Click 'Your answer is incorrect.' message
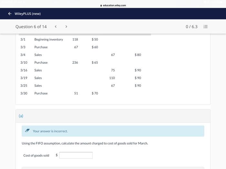The height and width of the screenshot is (169, 226). 50,131
